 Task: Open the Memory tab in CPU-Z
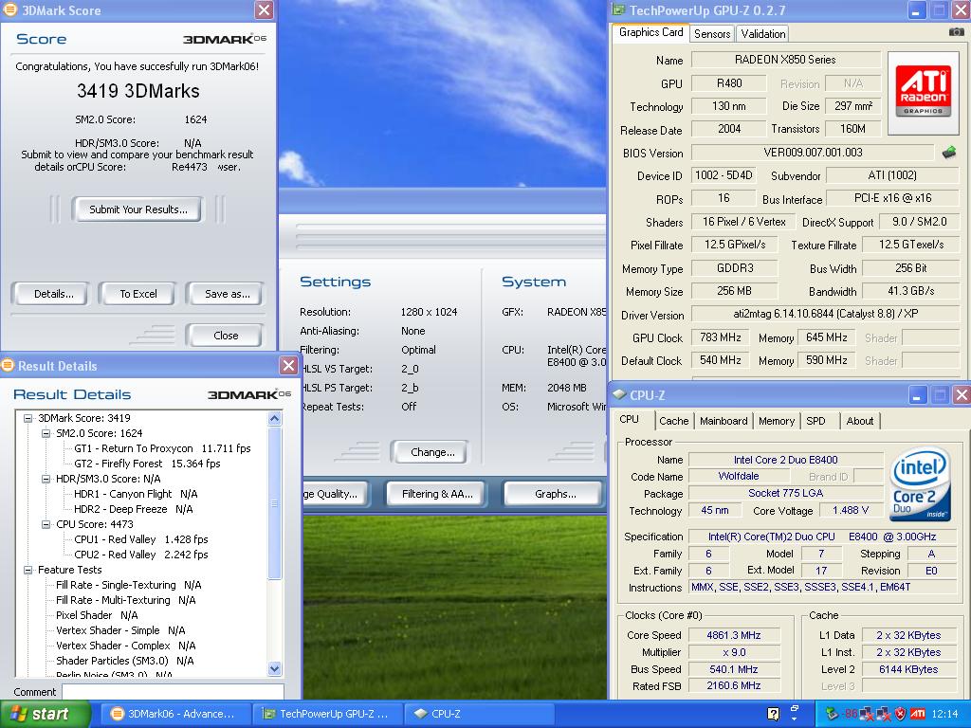point(777,421)
